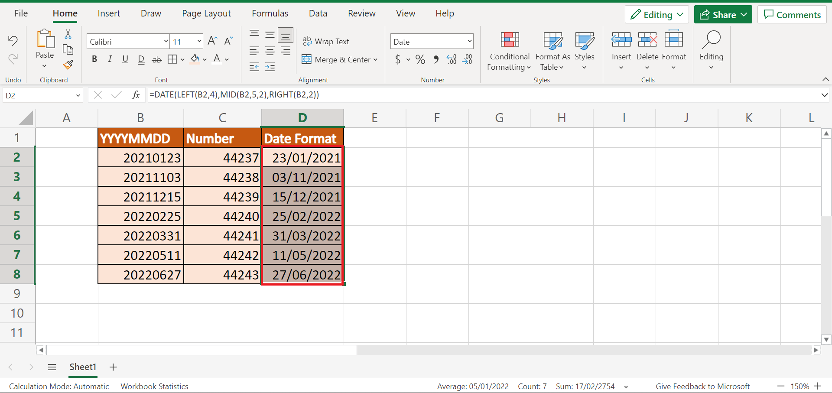
Task: Click the Undo arrow icon
Action: tap(13, 41)
